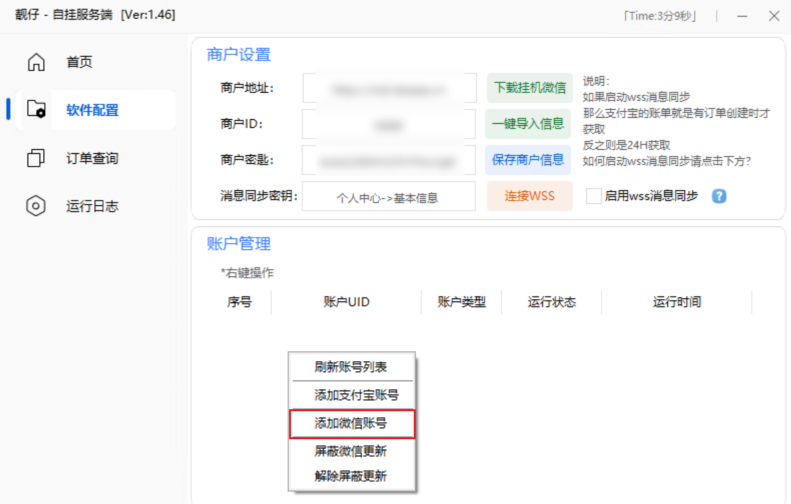Image resolution: width=791 pixels, height=504 pixels.
Task: Click the 账户类型 column header
Action: [462, 302]
